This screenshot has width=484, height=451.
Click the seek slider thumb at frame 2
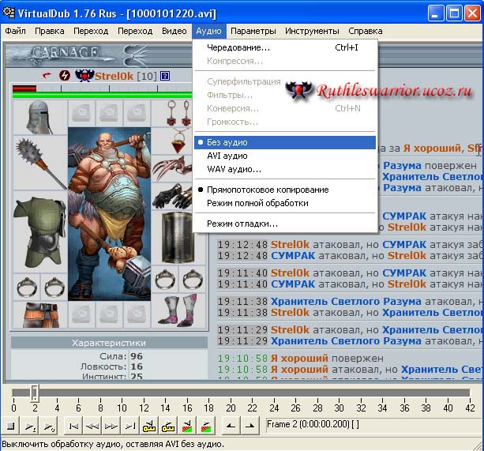coord(35,393)
